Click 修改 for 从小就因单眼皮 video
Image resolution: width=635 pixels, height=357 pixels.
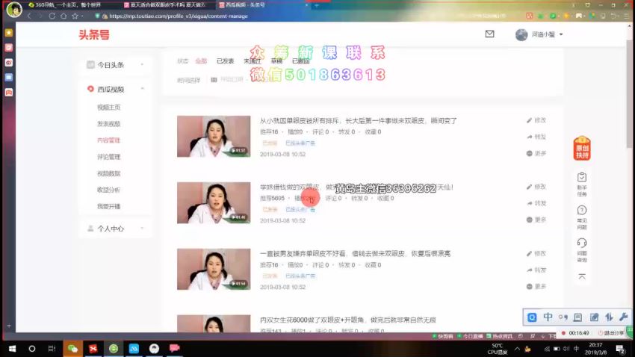[536, 120]
